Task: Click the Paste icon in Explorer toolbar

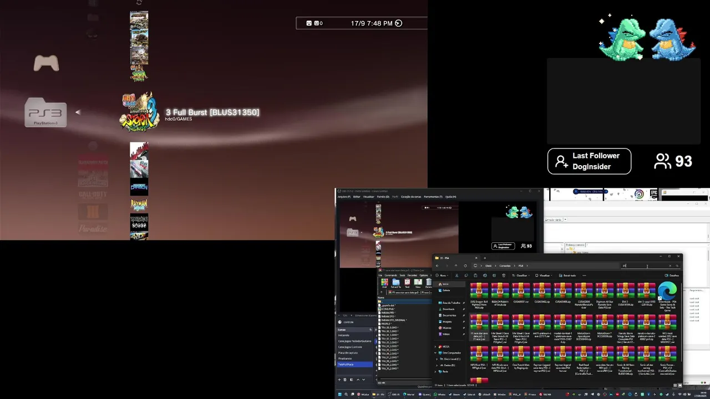Action: [x=475, y=275]
